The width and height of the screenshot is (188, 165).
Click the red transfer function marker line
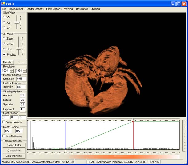133,135
